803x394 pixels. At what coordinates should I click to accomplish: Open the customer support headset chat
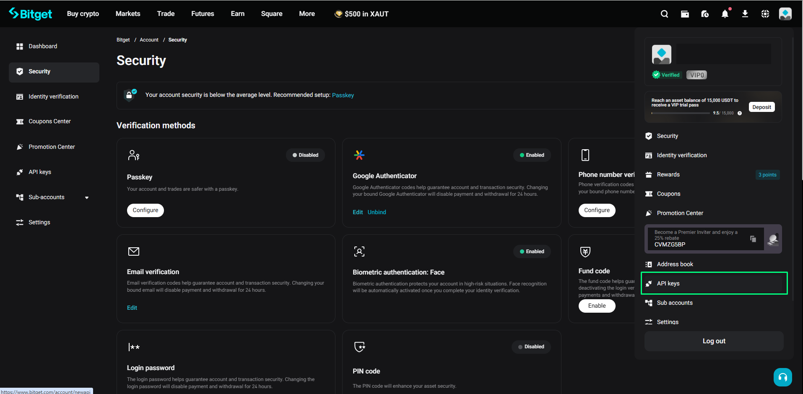click(782, 377)
